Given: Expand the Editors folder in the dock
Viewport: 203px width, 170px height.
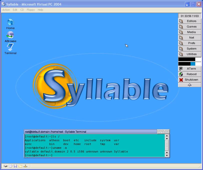Looking at the screenshot, I should [190, 21].
